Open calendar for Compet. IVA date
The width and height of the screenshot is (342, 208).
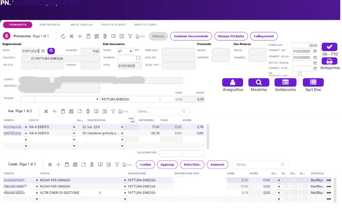[315, 51]
